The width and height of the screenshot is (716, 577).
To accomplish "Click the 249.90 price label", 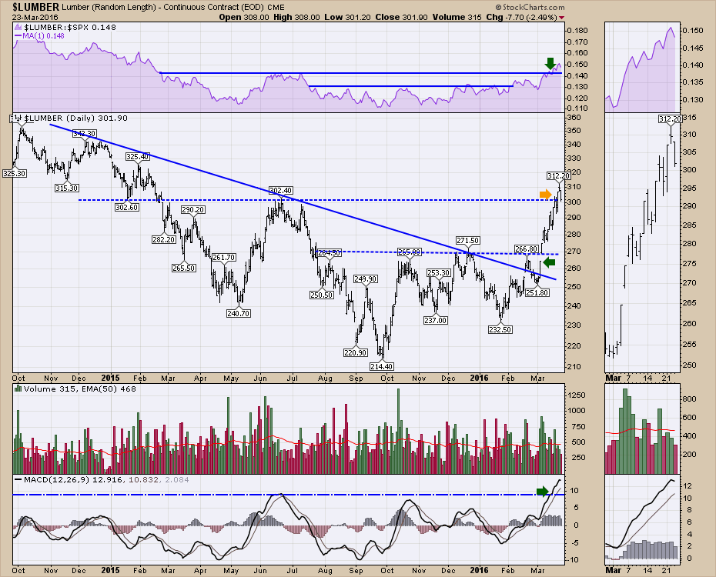I will 365,278.
